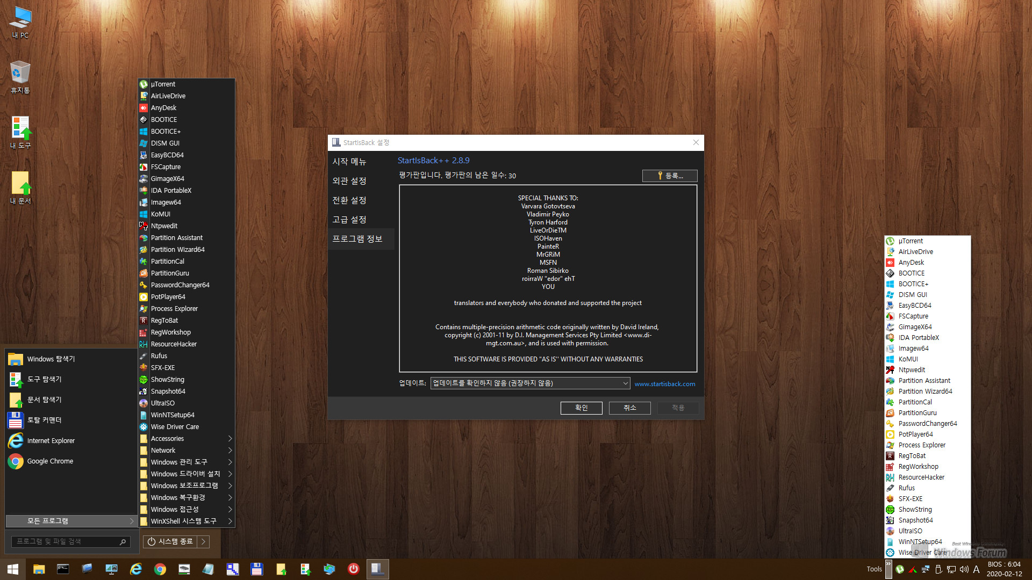
Task: Open Internet Explorer from start menu pinned list
Action: [x=71, y=441]
